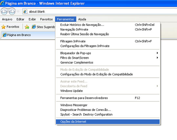
Task: Click the Back navigation arrow button
Action: tap(4, 11)
